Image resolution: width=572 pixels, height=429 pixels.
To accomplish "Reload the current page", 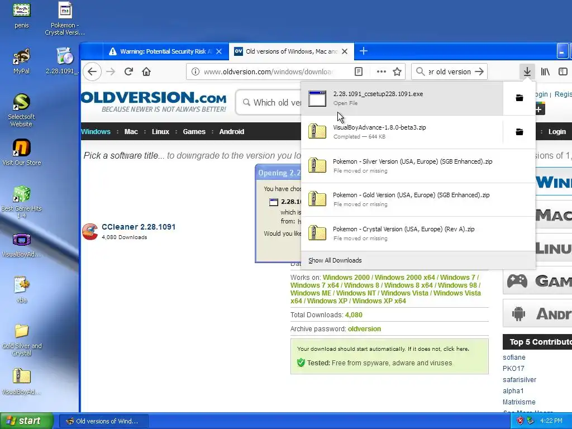I will 128,71.
